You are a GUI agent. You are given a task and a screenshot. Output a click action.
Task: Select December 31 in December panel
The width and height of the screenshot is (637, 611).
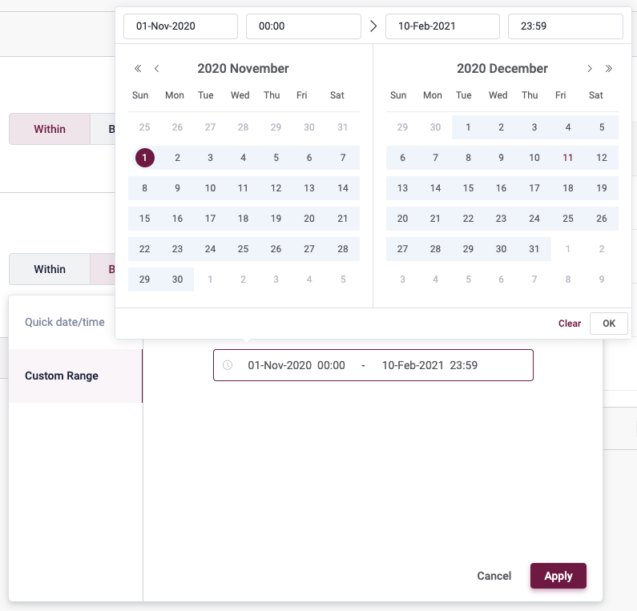pyautogui.click(x=534, y=249)
